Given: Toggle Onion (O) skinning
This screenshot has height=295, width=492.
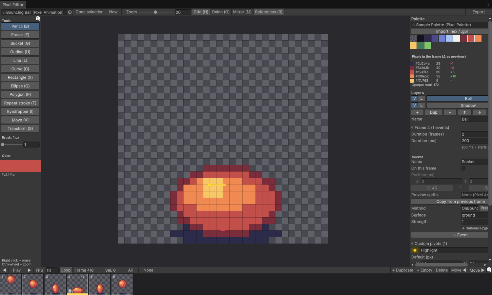Looking at the screenshot, I should [220, 12].
